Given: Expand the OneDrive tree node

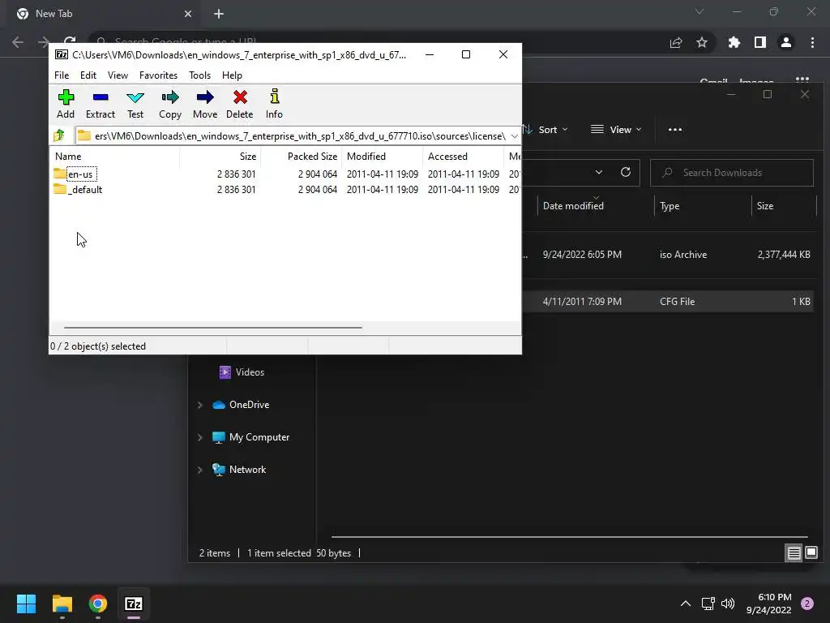Looking at the screenshot, I should (200, 406).
